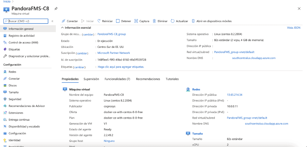Screen dimensions: 307x147
Task: Click the Detener stop square icon
Action: coord(118,21)
